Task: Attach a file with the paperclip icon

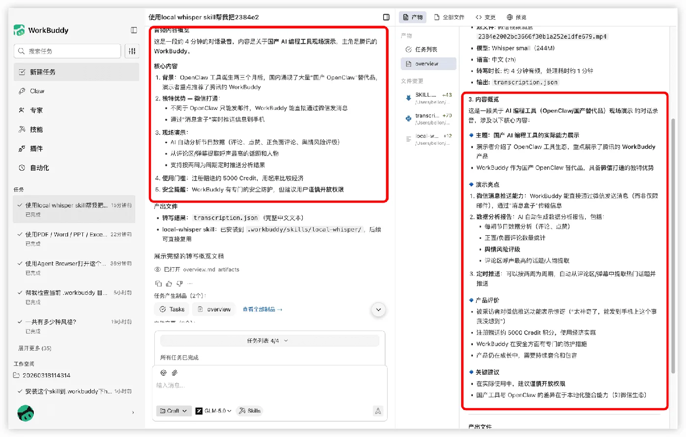Action: pyautogui.click(x=174, y=373)
